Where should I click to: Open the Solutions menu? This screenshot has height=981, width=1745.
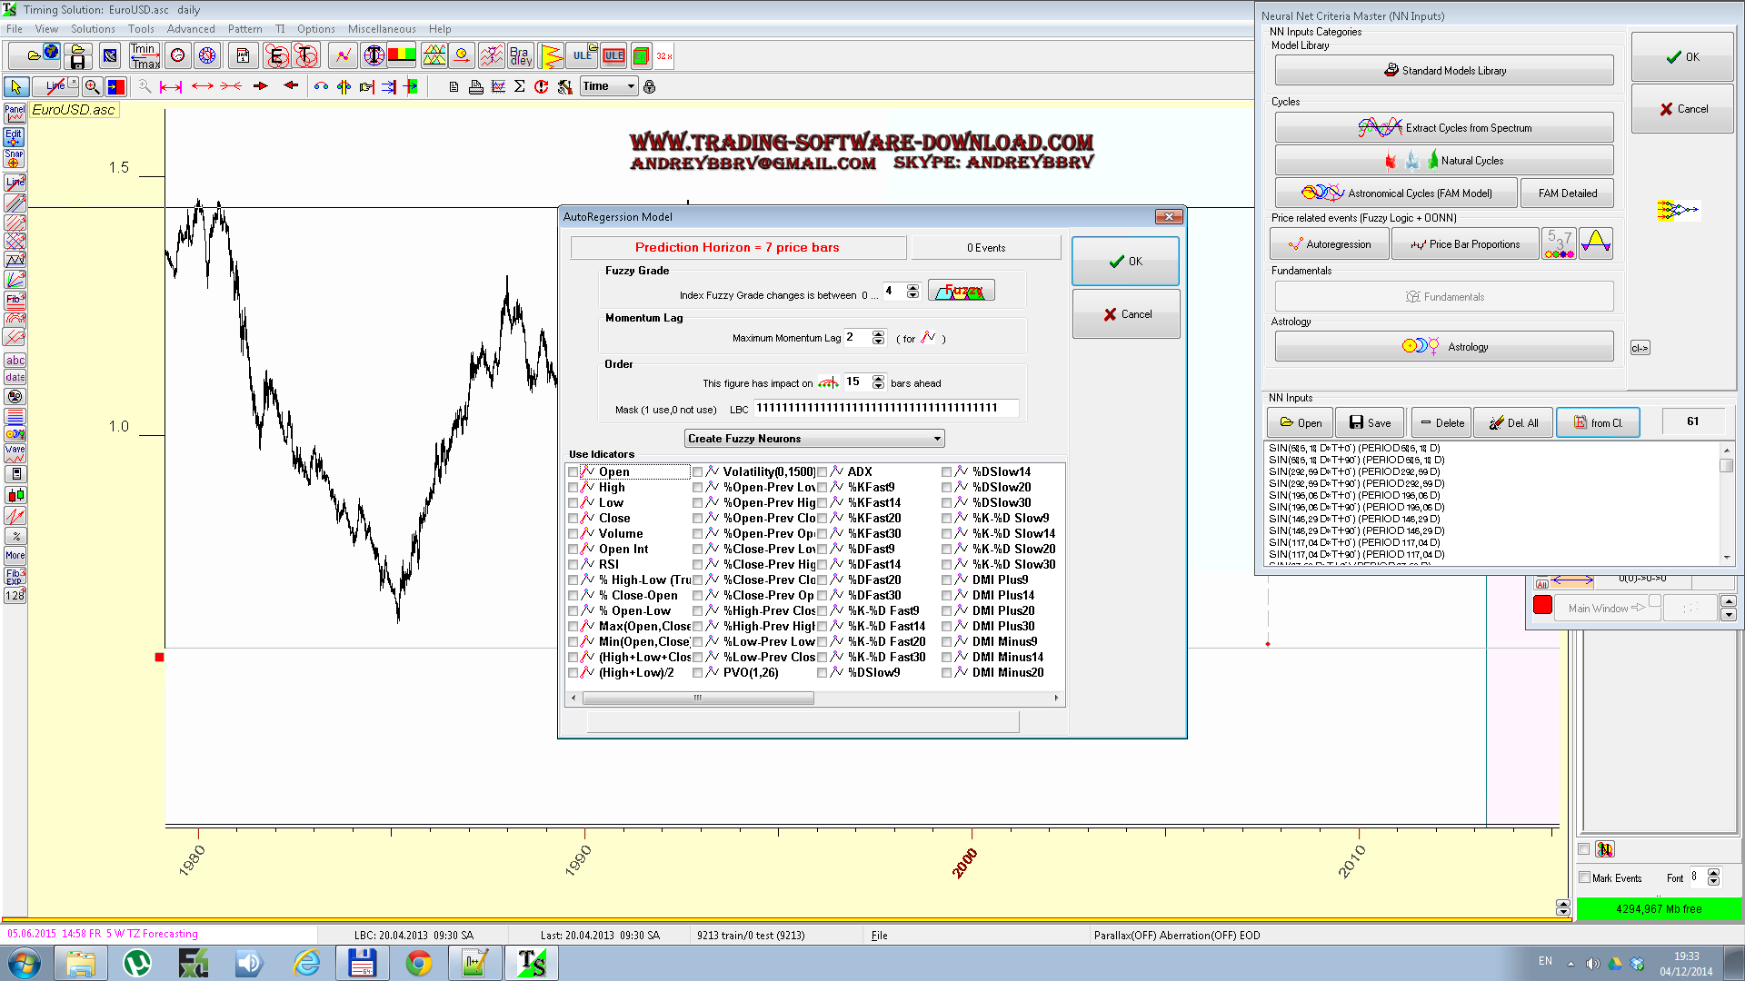(x=93, y=28)
